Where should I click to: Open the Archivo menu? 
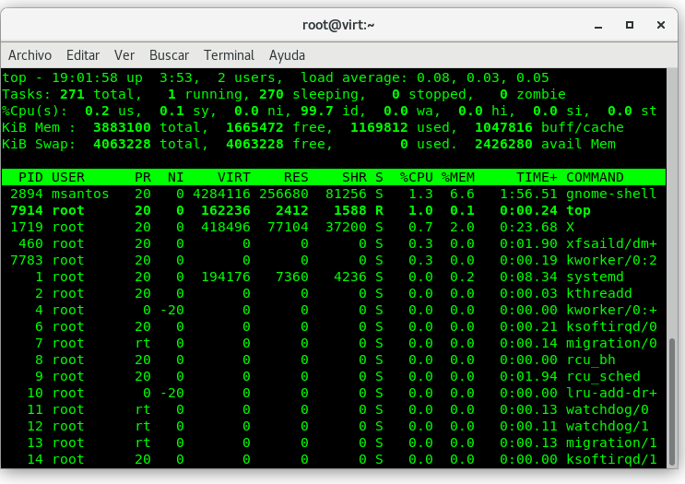pos(30,55)
